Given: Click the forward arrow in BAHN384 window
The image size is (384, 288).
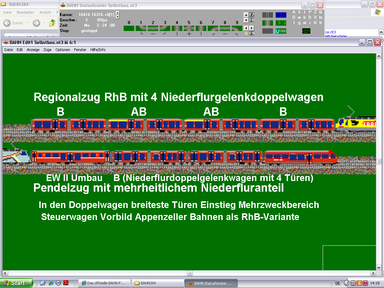Looking at the screenshot, I should [36, 23].
